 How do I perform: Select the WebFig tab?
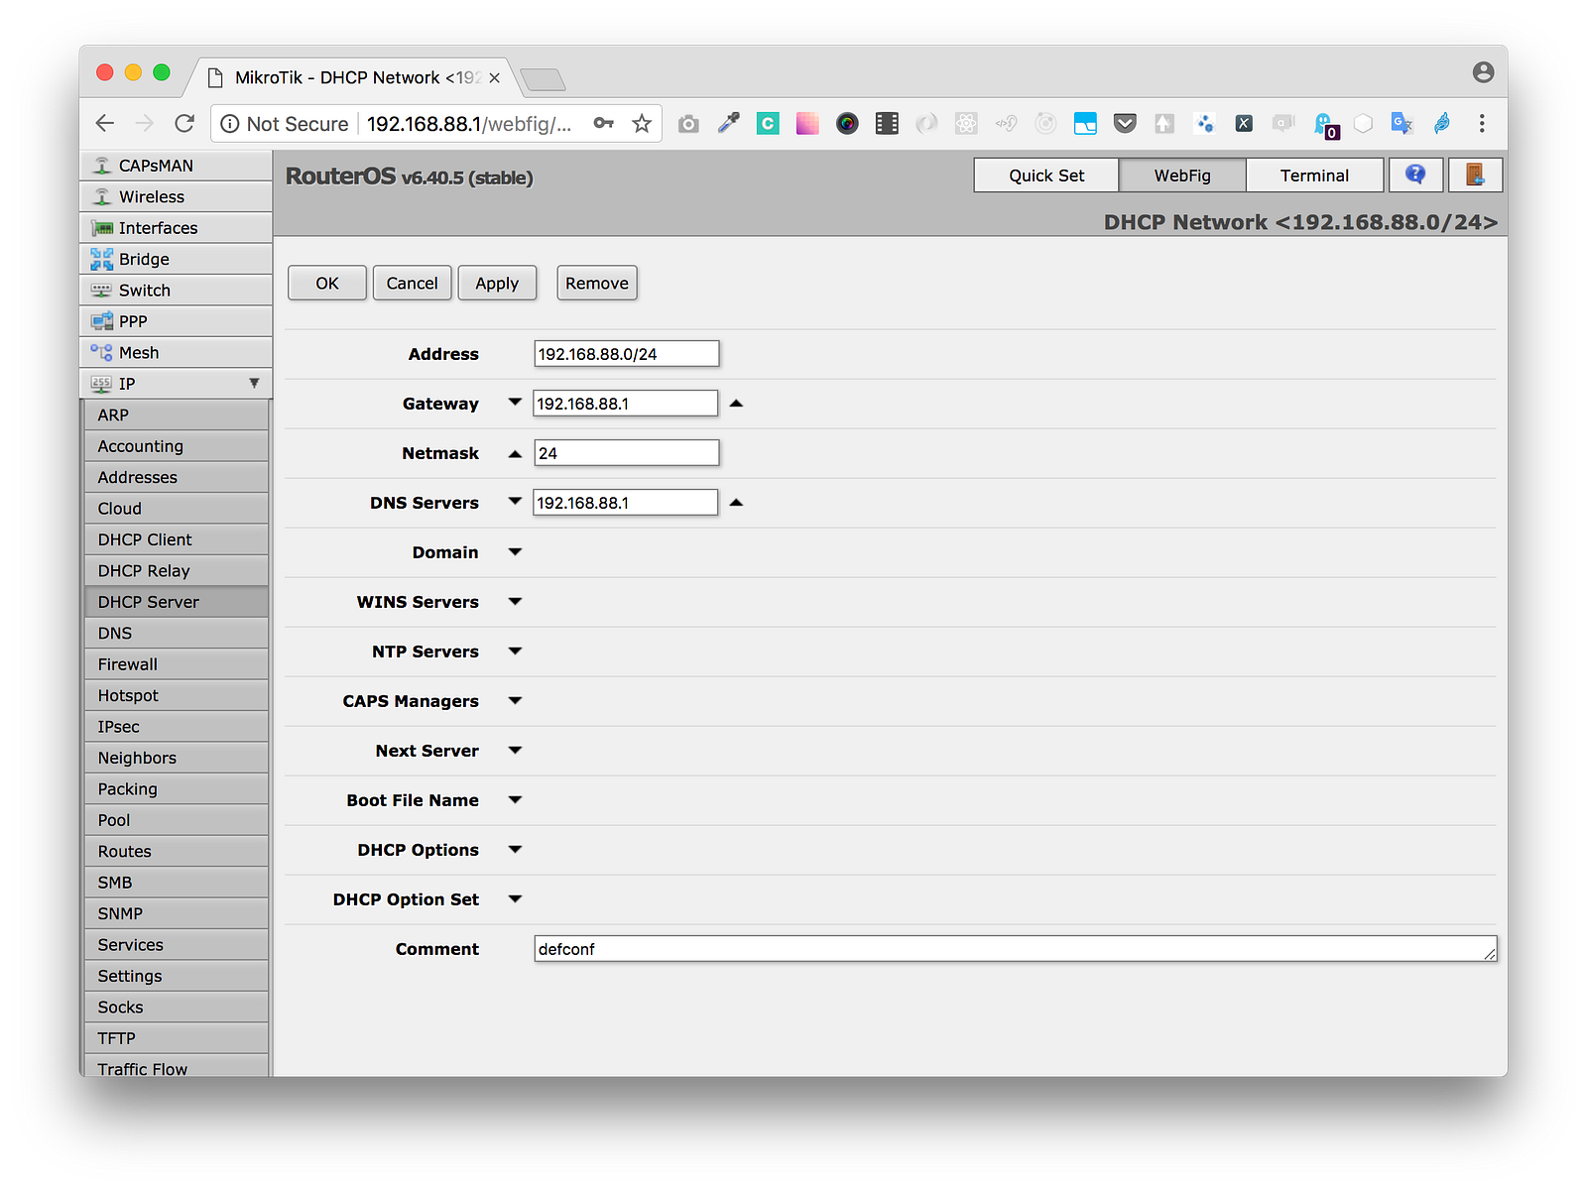click(1182, 175)
